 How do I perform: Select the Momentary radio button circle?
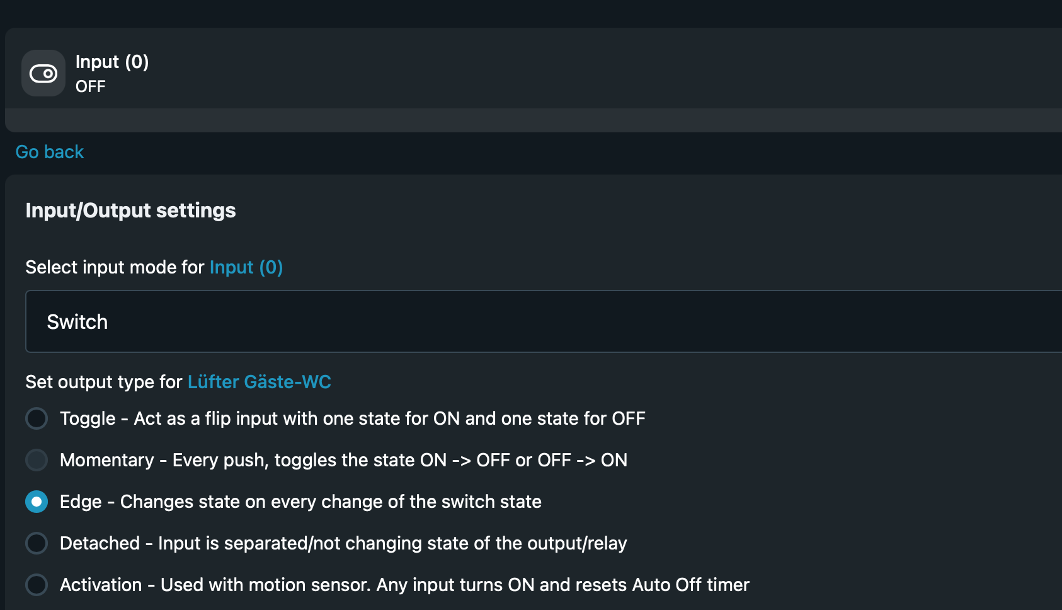[x=37, y=460]
